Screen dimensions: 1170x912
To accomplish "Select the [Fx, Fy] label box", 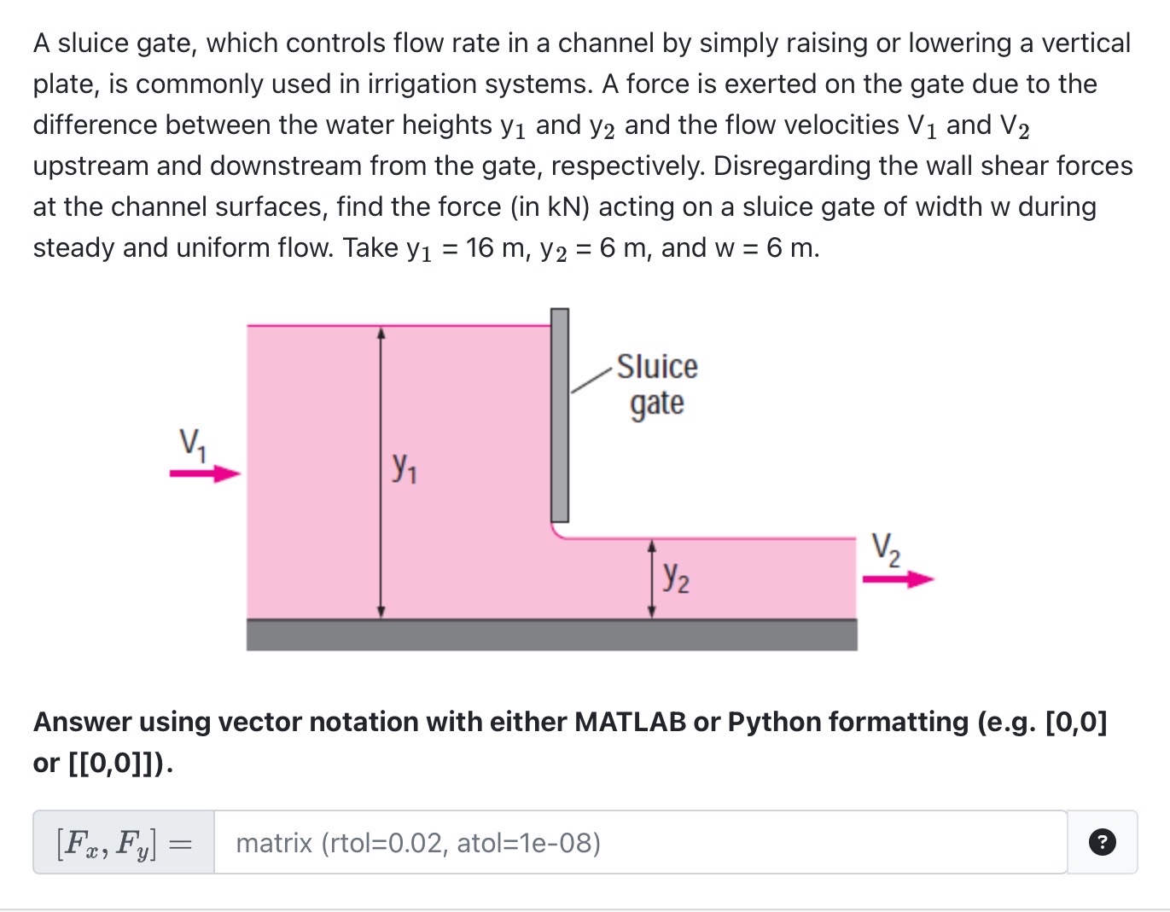I will coord(122,842).
